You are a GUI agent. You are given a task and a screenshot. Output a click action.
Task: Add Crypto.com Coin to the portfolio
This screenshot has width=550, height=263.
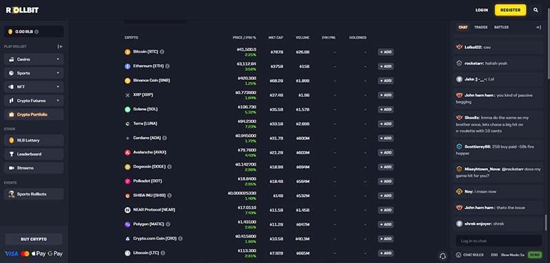point(386,239)
